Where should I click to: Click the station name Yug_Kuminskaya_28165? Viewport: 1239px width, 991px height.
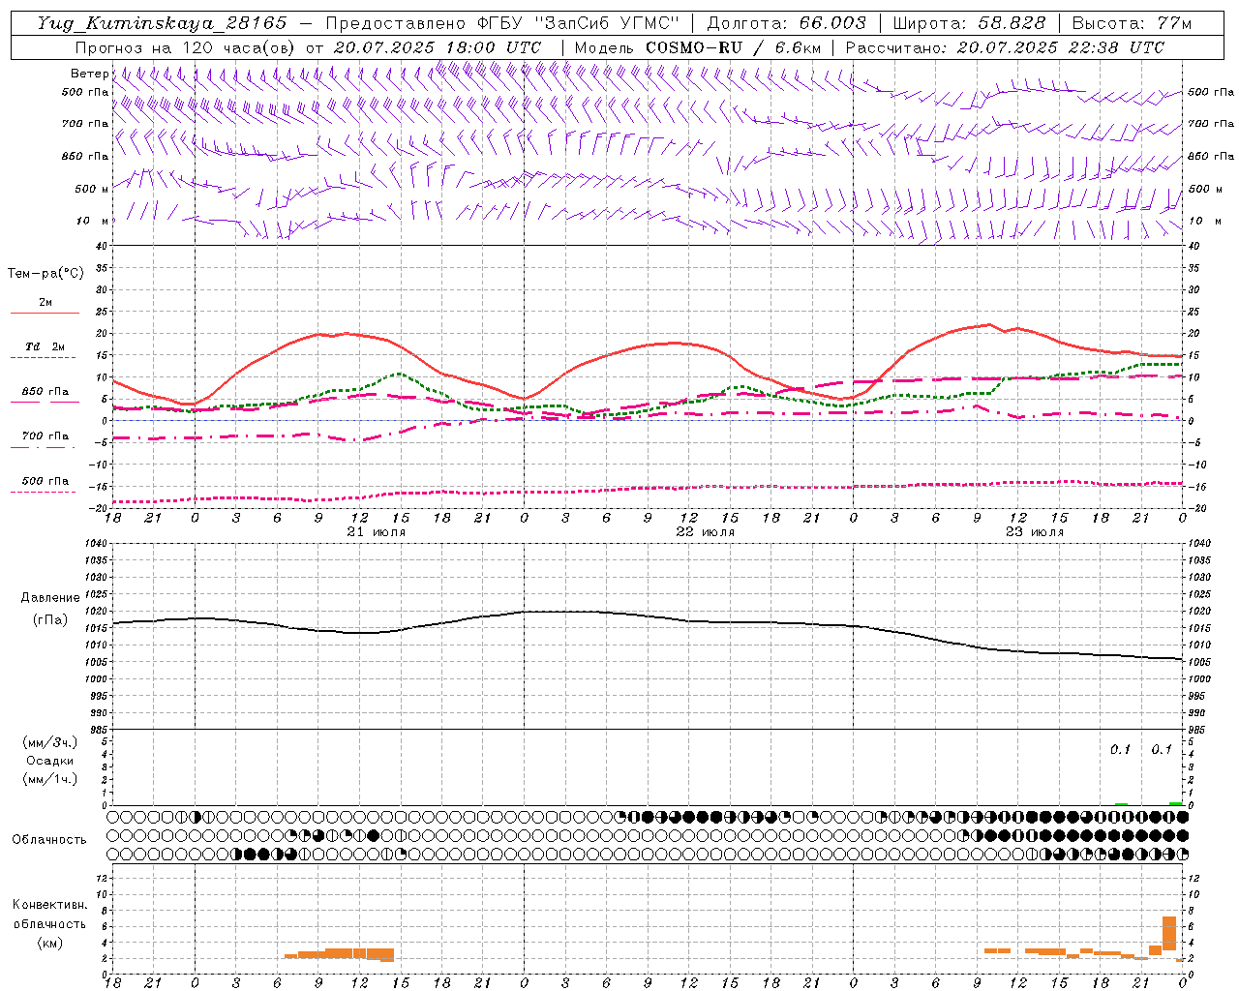coord(163,23)
